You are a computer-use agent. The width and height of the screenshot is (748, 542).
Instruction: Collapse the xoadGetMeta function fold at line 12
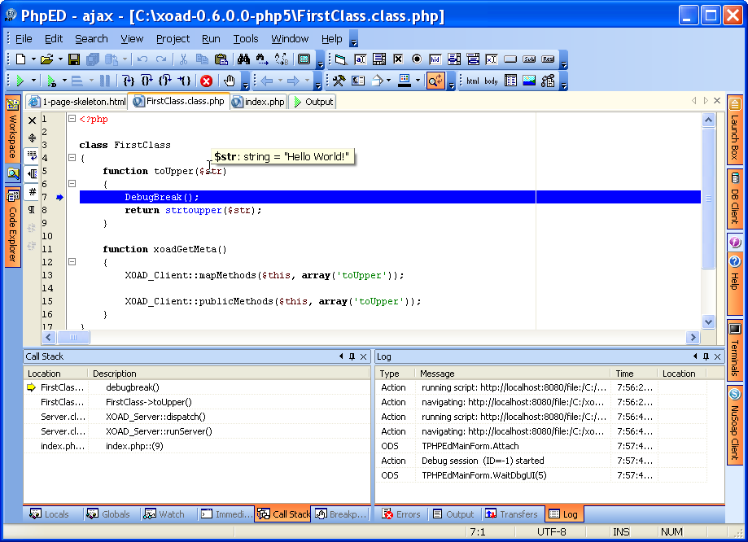[x=72, y=261]
